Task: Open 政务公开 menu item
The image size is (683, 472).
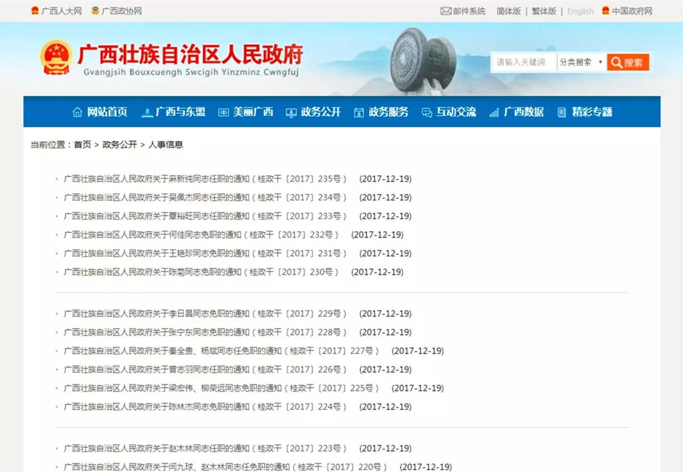Action: coord(321,112)
